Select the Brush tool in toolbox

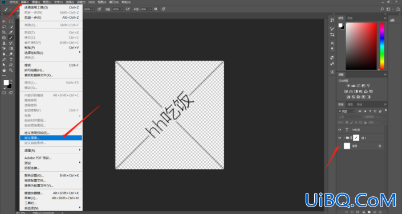[11, 38]
